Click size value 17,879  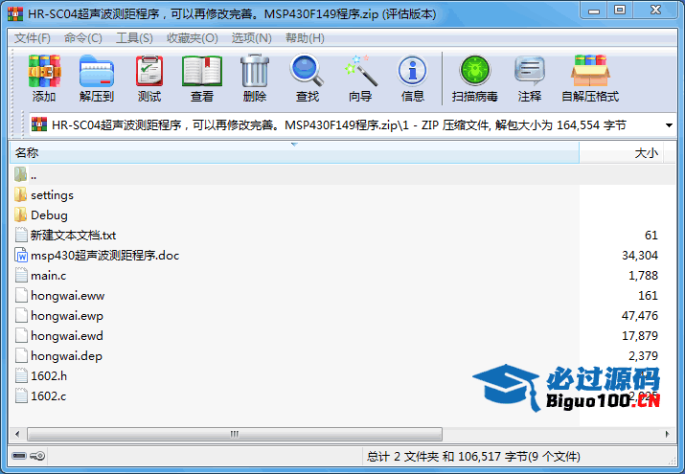point(640,336)
